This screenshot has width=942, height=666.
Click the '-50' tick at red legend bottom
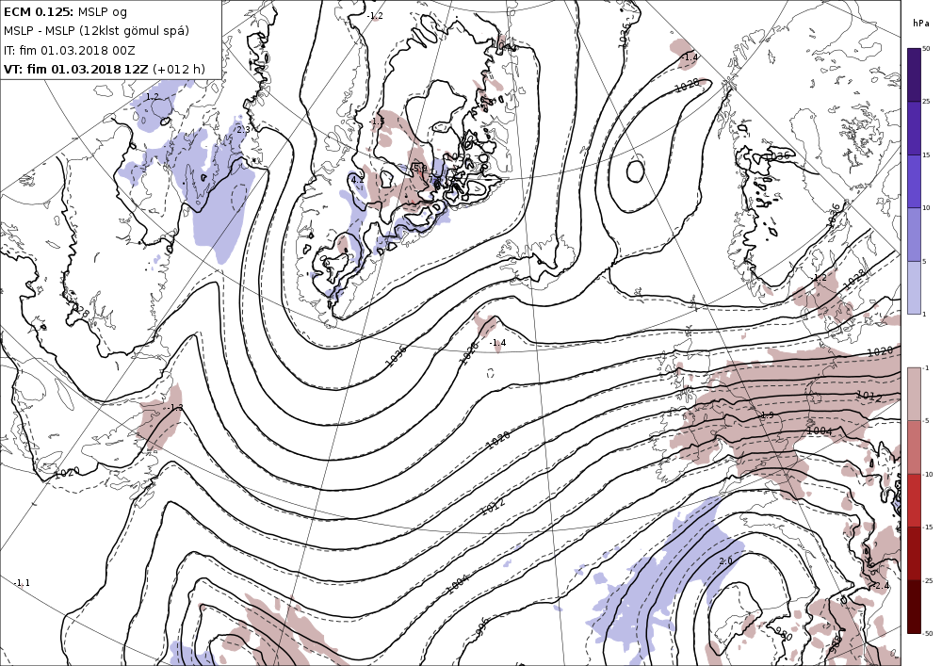[x=928, y=634]
